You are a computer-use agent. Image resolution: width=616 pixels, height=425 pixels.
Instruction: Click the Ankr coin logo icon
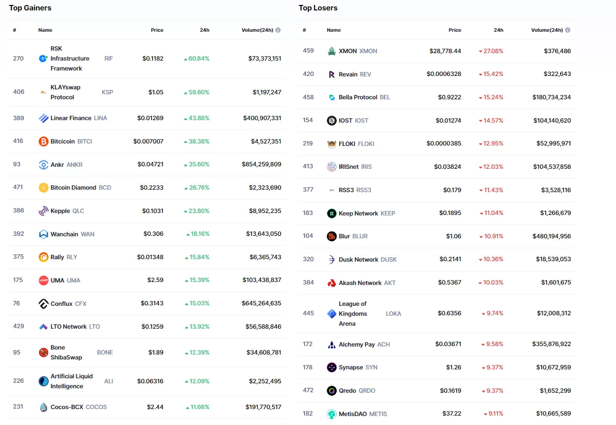point(44,165)
